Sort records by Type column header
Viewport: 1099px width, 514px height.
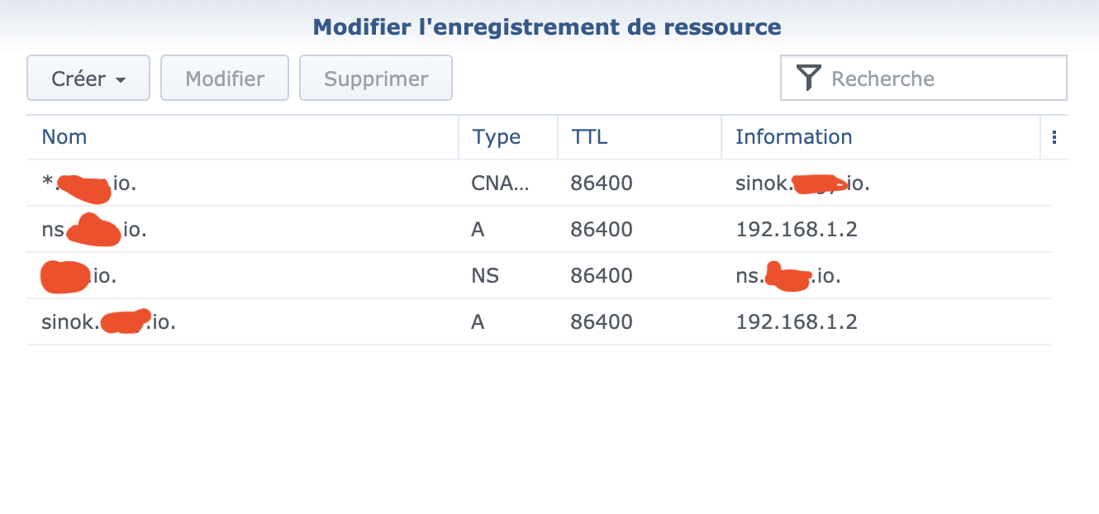coord(496,137)
